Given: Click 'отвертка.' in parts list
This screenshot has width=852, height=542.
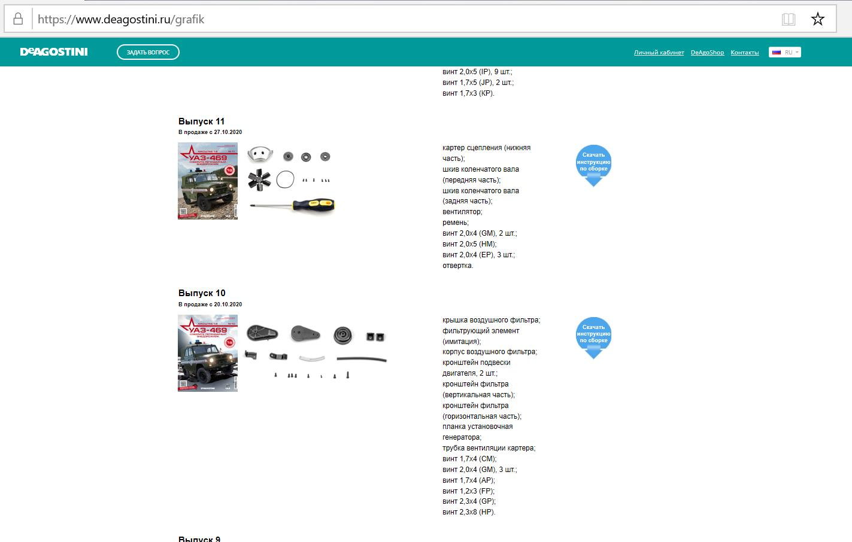Looking at the screenshot, I should coord(458,266).
